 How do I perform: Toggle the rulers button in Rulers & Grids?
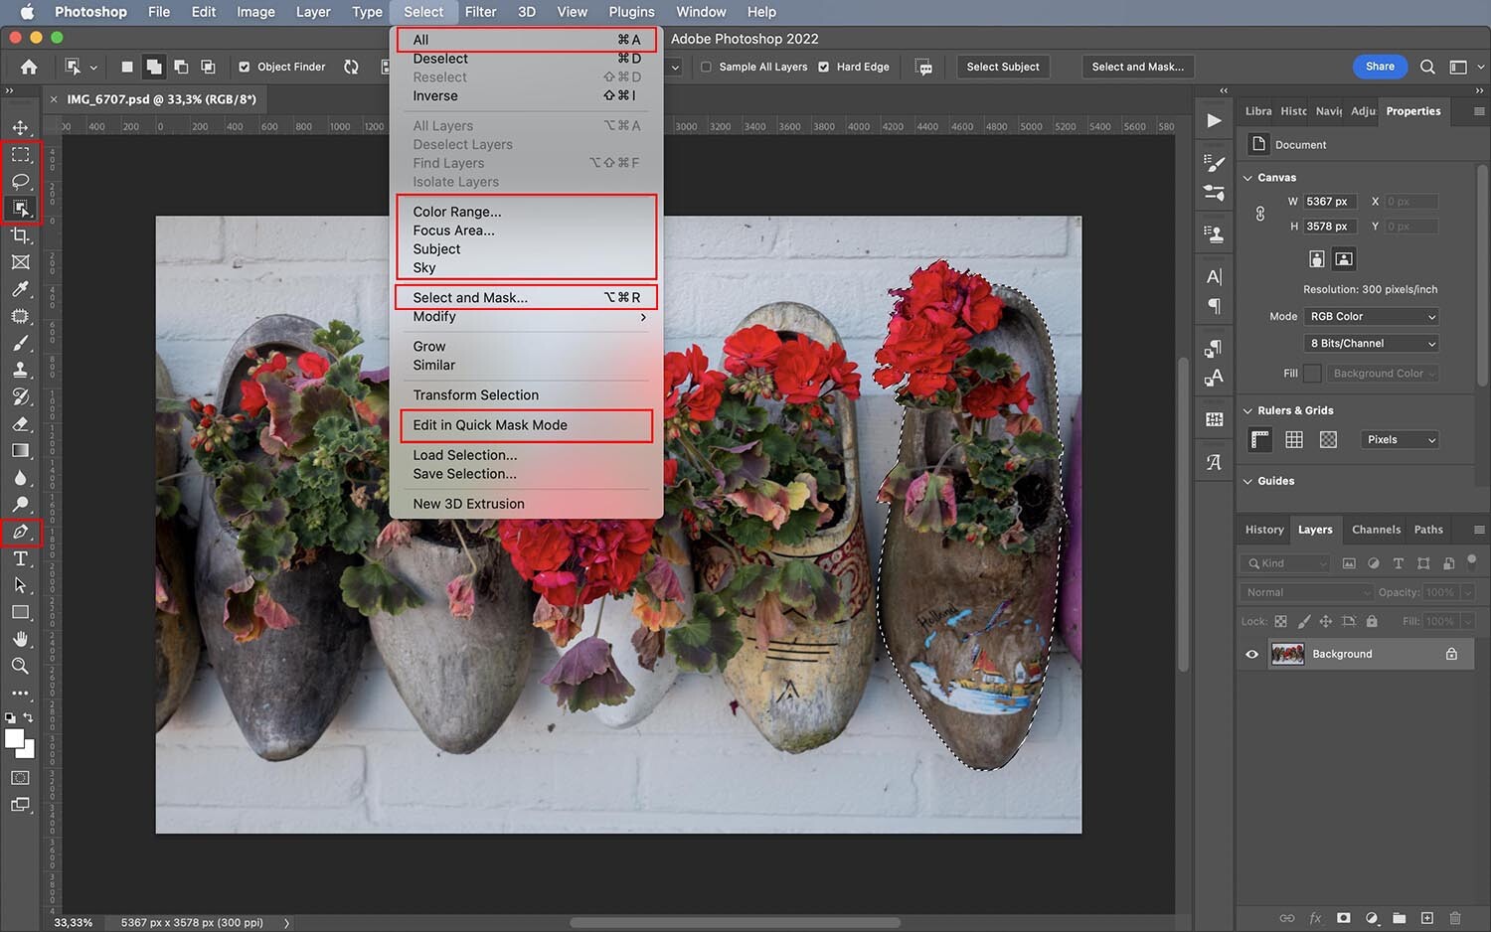1260,439
